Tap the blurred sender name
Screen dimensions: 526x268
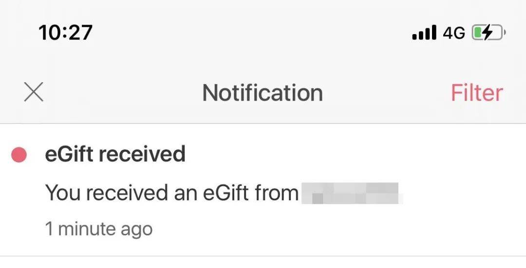[x=351, y=193]
